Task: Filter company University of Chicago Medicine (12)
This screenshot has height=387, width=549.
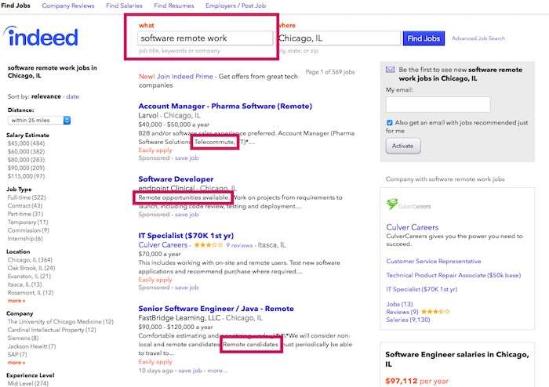Action: tap(60, 322)
